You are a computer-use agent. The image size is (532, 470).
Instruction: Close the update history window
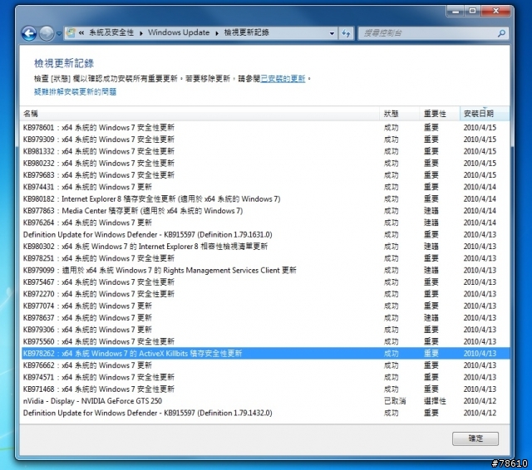coord(495,12)
